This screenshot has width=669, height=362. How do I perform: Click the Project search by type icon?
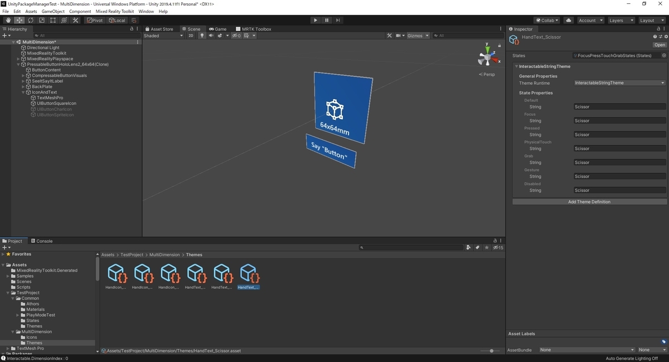point(469,247)
